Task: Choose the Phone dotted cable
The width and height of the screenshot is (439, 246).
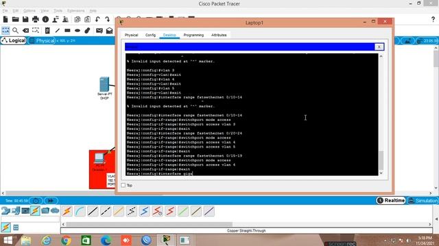Action: click(131, 211)
